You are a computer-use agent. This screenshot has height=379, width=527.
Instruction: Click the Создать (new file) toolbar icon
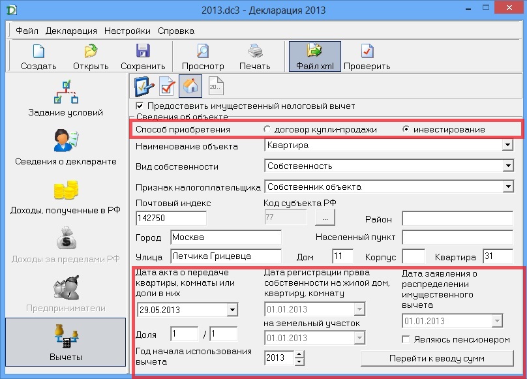(38, 51)
